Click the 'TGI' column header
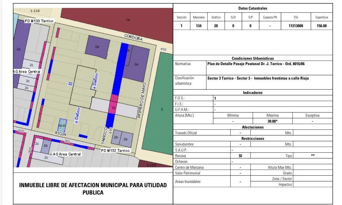 click(x=296, y=17)
